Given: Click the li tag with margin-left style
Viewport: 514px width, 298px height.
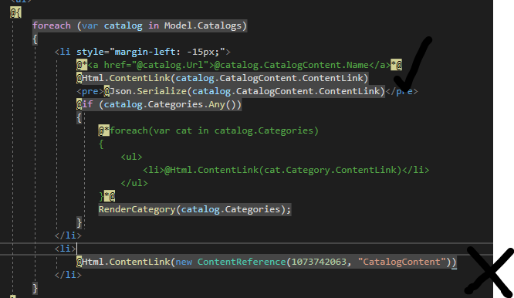Looking at the screenshot, I should (142, 52).
